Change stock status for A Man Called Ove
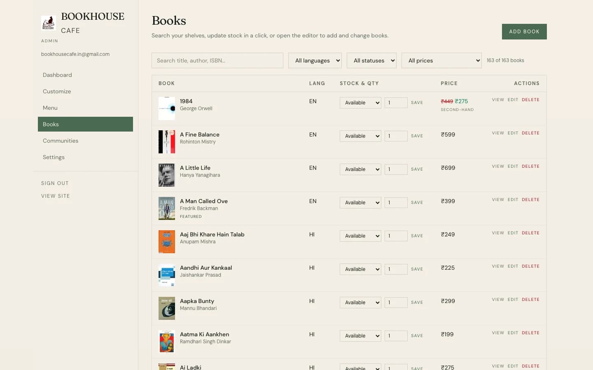The height and width of the screenshot is (370, 593). [x=360, y=203]
